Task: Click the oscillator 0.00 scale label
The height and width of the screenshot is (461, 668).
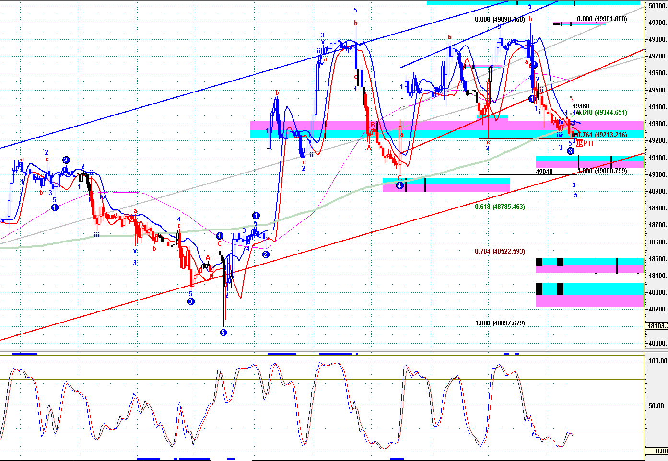Action: 661,451
